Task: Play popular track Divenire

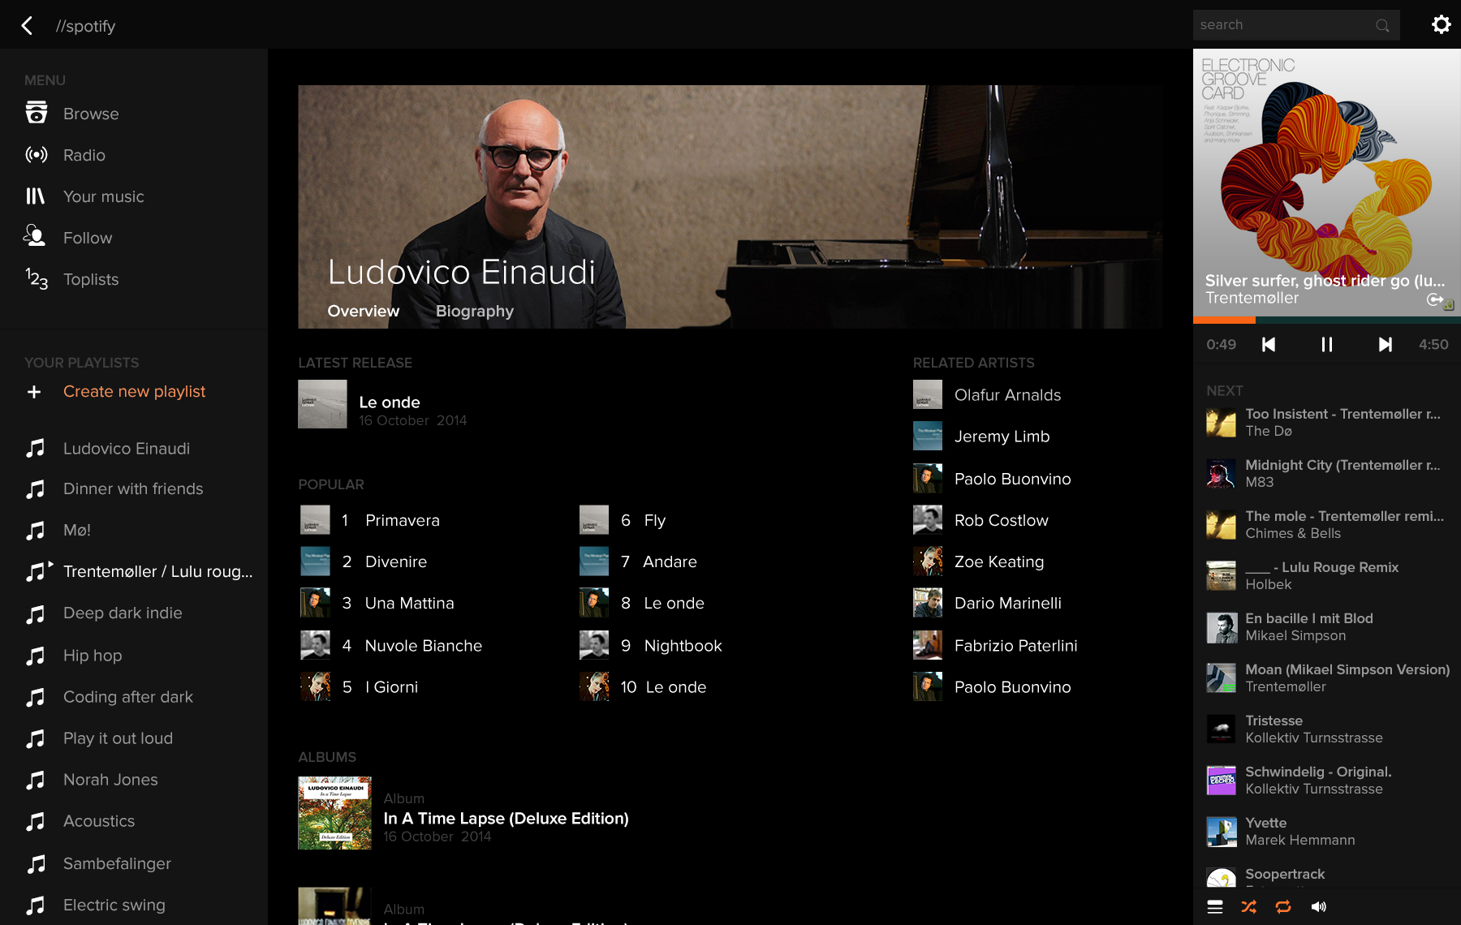Action: pos(395,561)
